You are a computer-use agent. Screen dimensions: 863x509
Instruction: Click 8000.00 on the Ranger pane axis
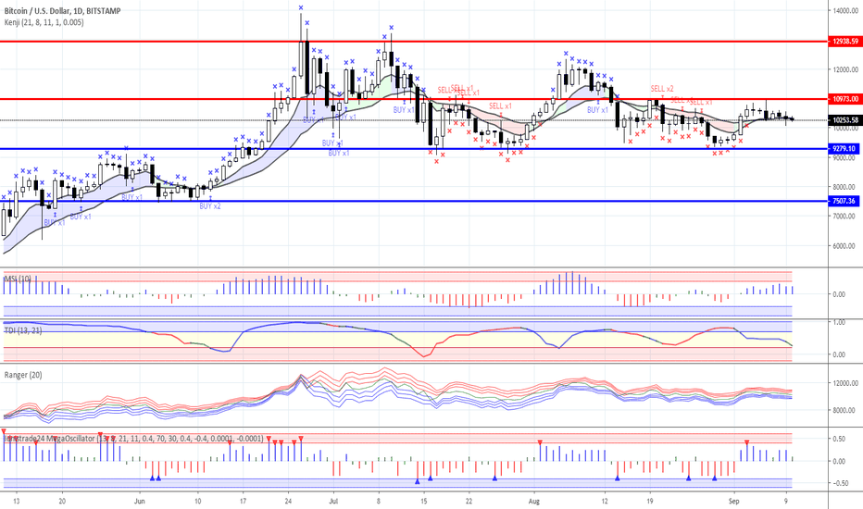tap(844, 410)
